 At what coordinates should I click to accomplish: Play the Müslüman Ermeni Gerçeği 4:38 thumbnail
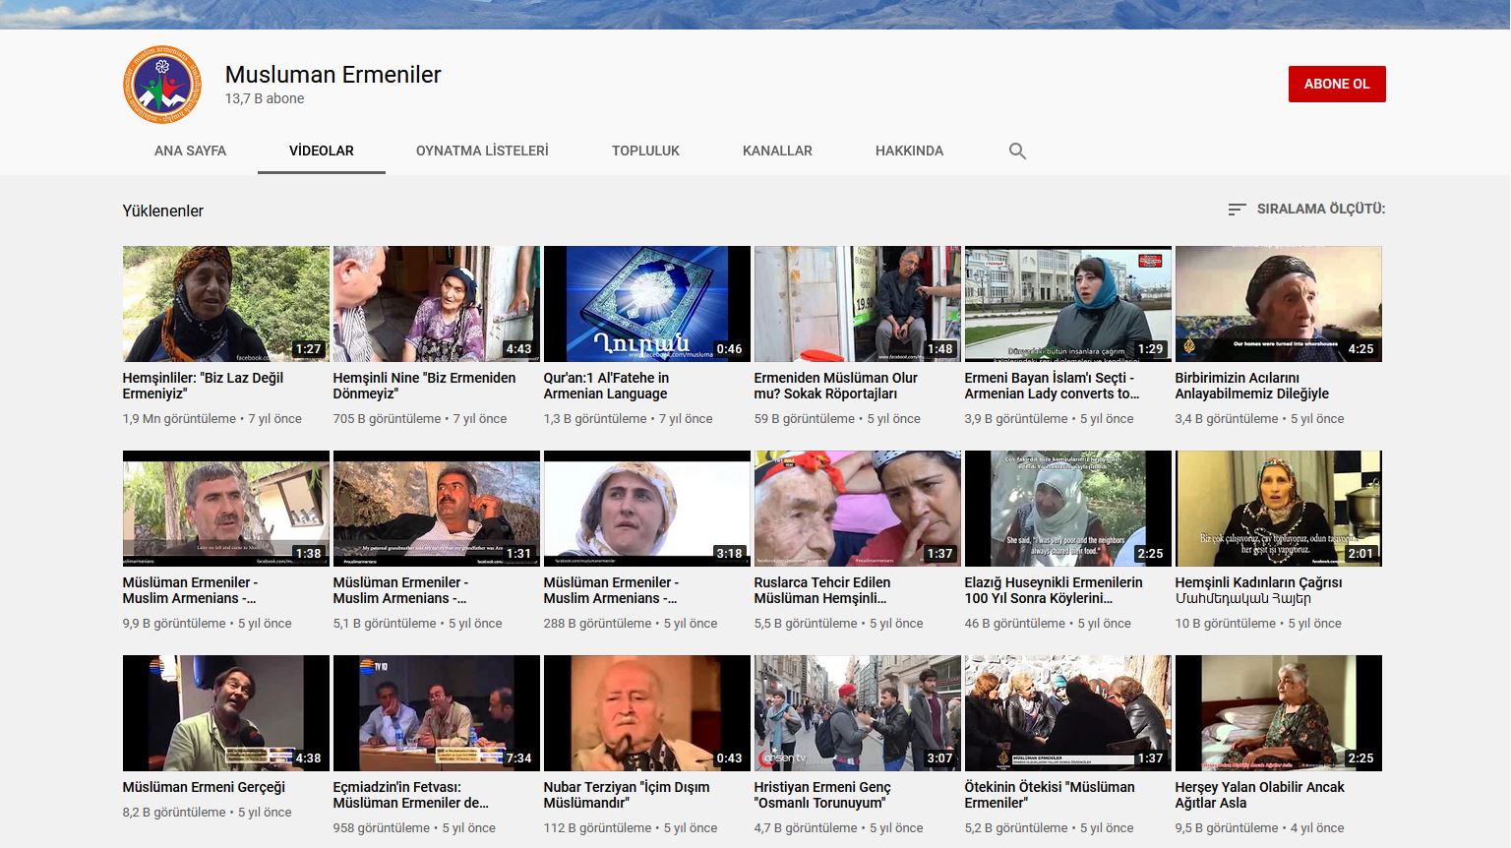coord(226,713)
